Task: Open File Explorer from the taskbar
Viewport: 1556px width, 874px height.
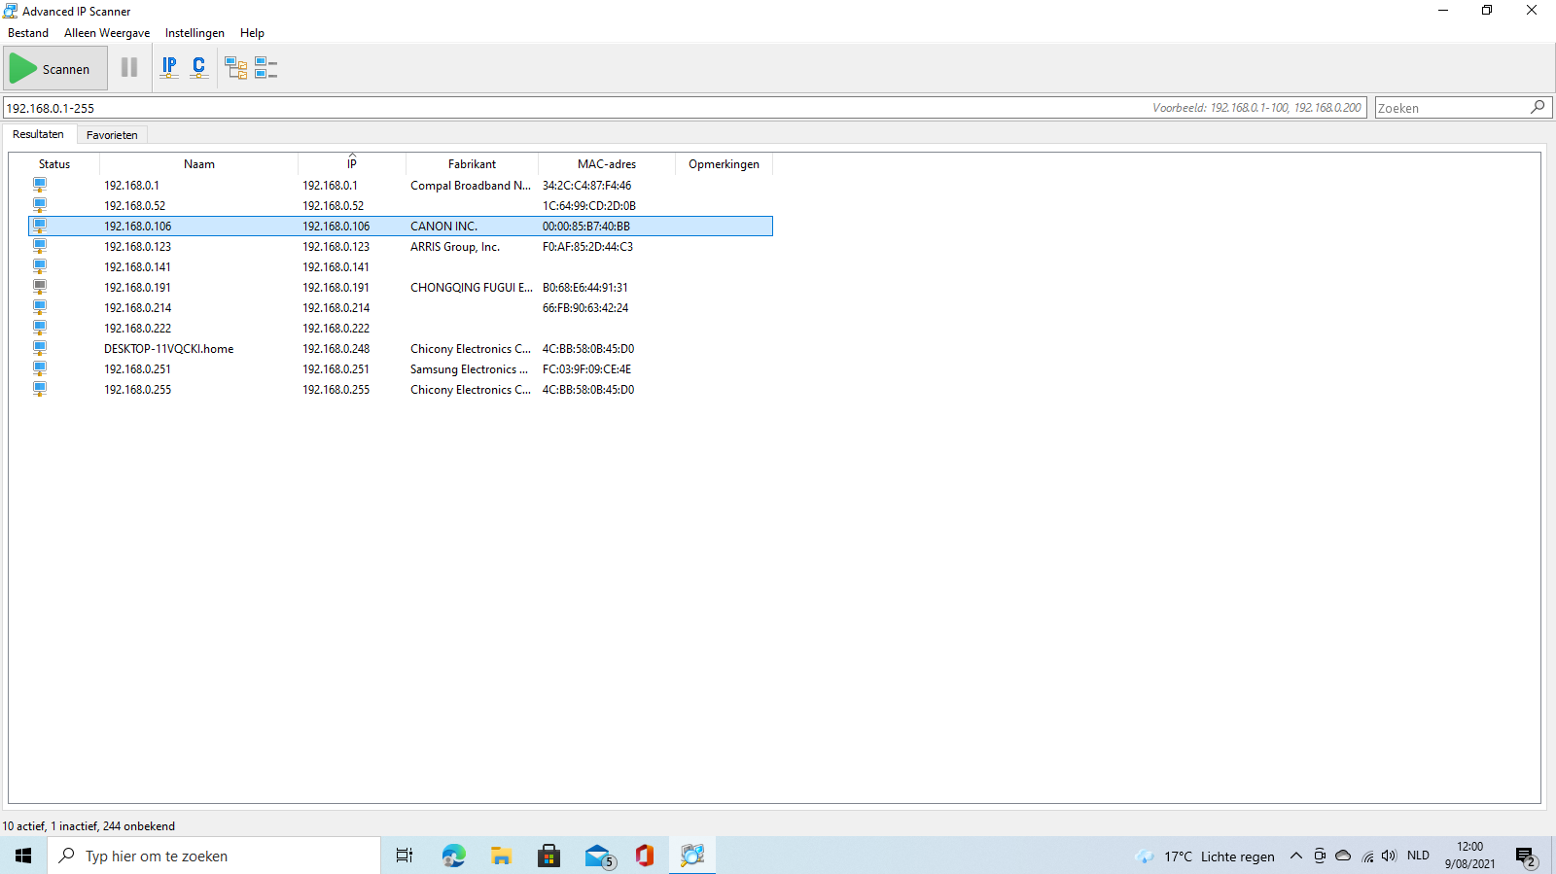Action: pyautogui.click(x=501, y=856)
